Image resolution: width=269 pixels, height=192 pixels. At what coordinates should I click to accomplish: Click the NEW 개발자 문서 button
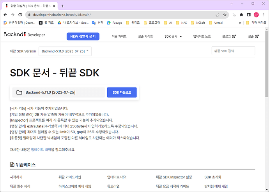(x=83, y=37)
